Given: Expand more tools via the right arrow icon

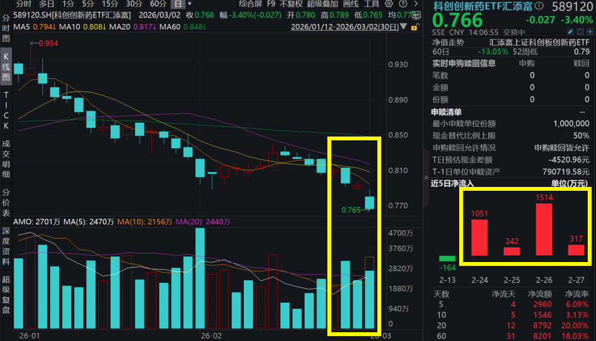Looking at the screenshot, I should [x=416, y=5].
